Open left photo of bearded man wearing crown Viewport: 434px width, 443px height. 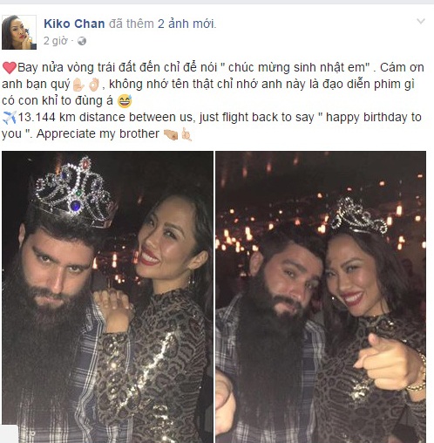107,296
